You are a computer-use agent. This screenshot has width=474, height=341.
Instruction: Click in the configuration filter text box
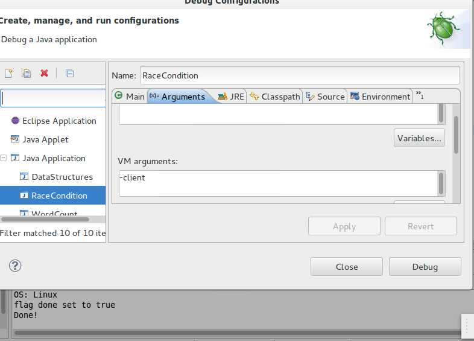pos(53,98)
